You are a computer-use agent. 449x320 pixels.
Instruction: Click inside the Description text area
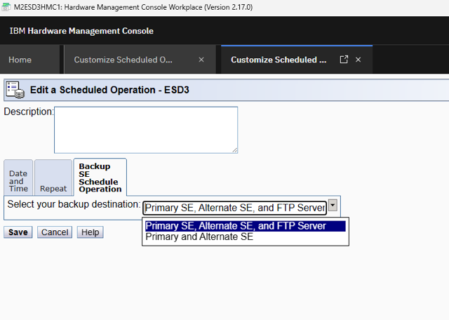(146, 129)
